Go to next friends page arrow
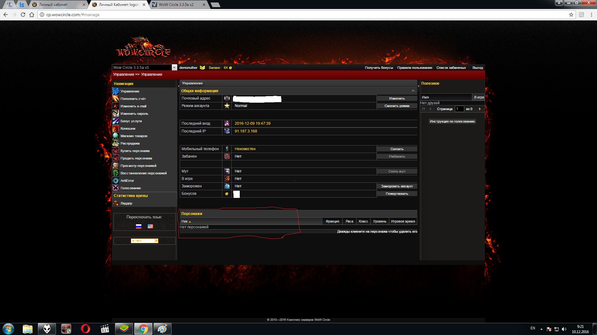This screenshot has width=597, height=335. click(480, 109)
